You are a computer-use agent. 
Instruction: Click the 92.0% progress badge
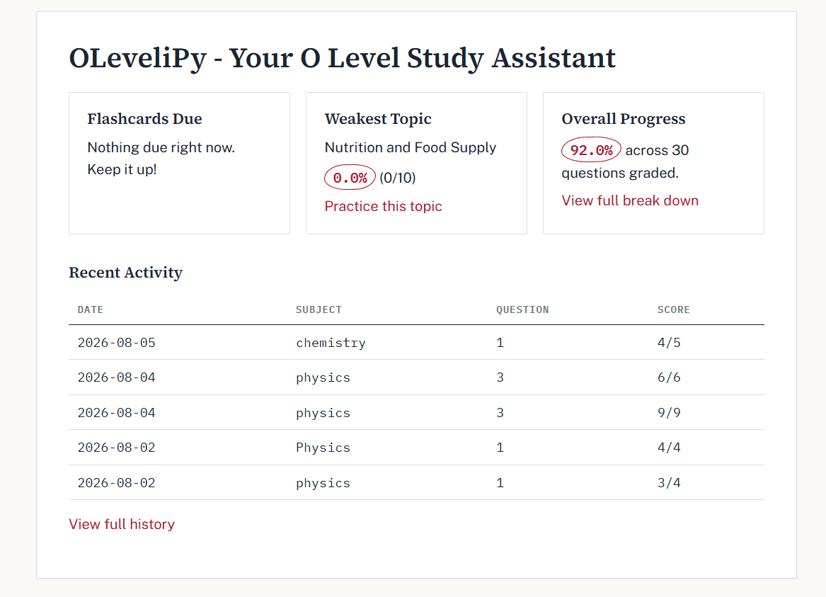[591, 150]
